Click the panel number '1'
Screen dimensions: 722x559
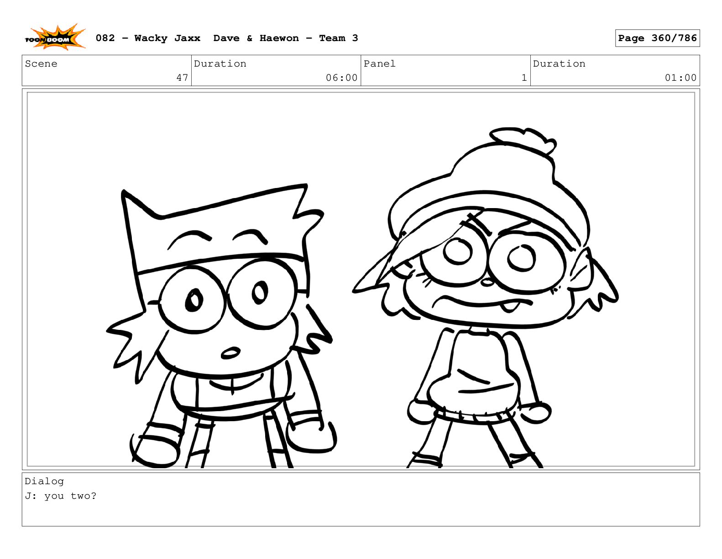tap(524, 78)
